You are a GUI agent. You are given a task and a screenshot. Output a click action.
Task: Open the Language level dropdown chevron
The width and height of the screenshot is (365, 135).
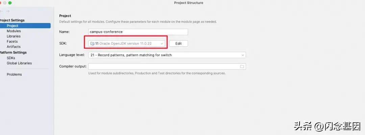click(243, 55)
